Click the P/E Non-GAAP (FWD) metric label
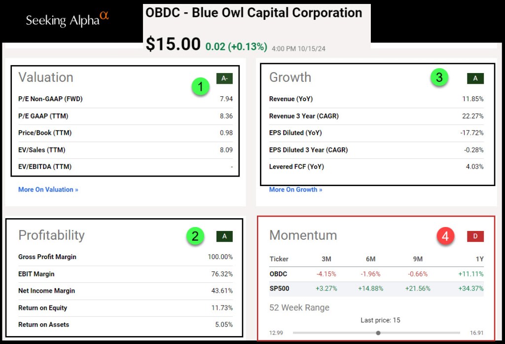The height and width of the screenshot is (344, 505). coord(50,99)
